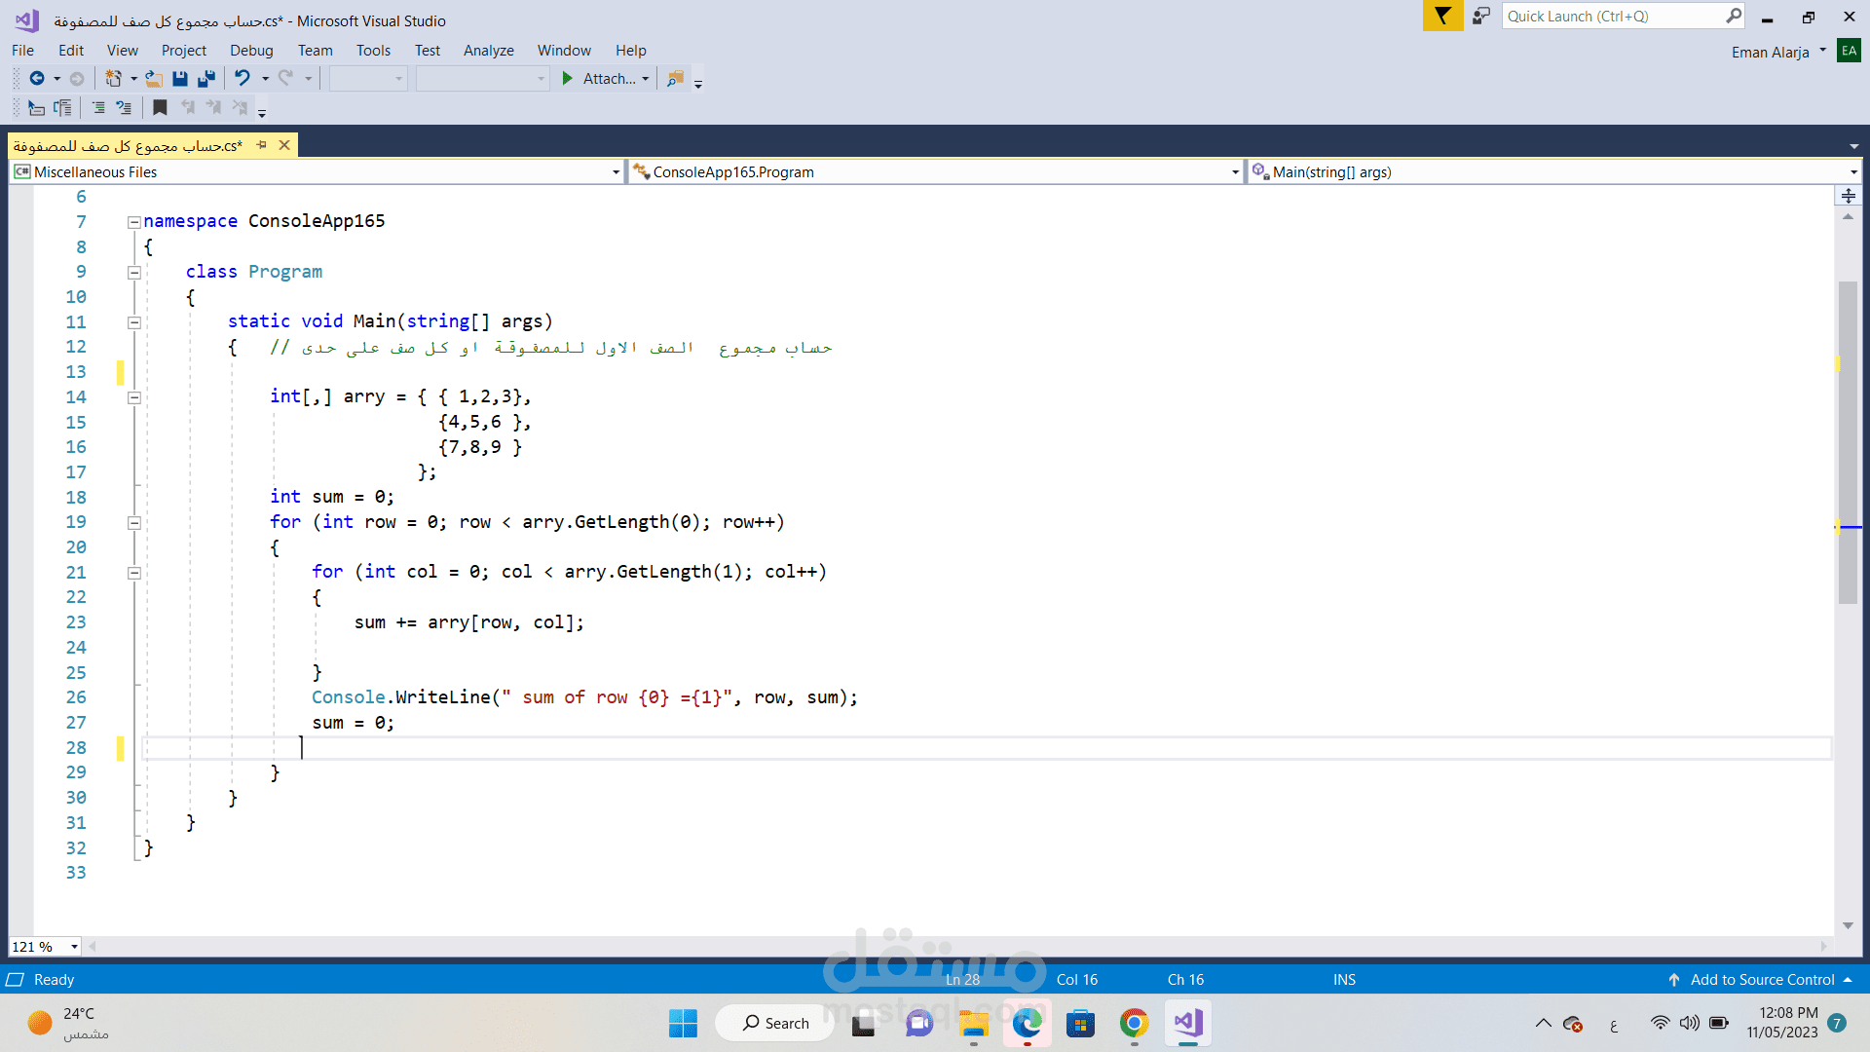Click the Open File folder icon

pyautogui.click(x=154, y=79)
